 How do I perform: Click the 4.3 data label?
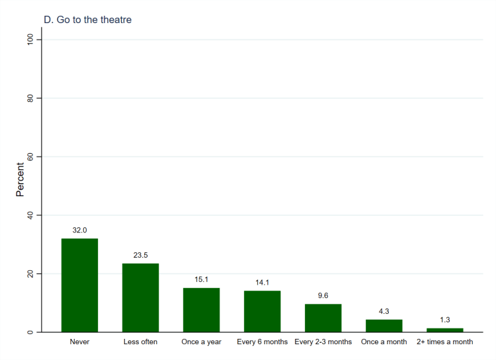pos(384,311)
